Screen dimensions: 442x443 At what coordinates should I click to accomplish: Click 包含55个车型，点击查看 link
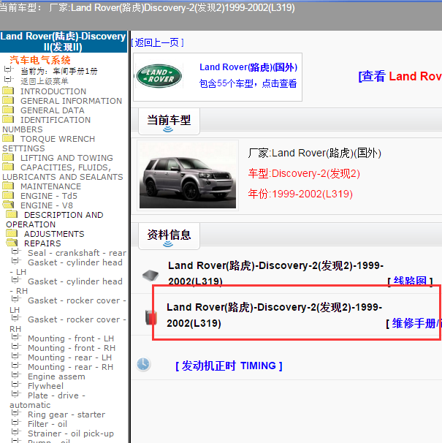click(x=248, y=83)
